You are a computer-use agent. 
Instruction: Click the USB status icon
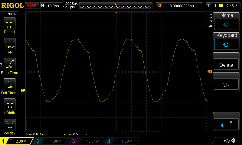(x=226, y=141)
